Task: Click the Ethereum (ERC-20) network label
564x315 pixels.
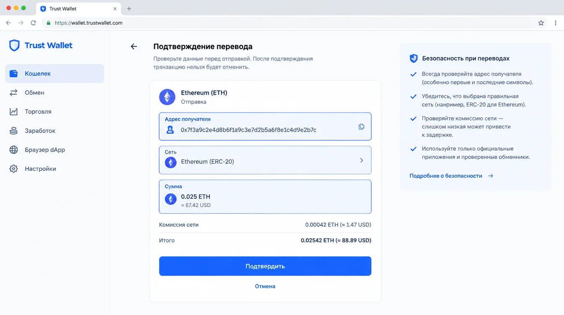Action: click(207, 161)
